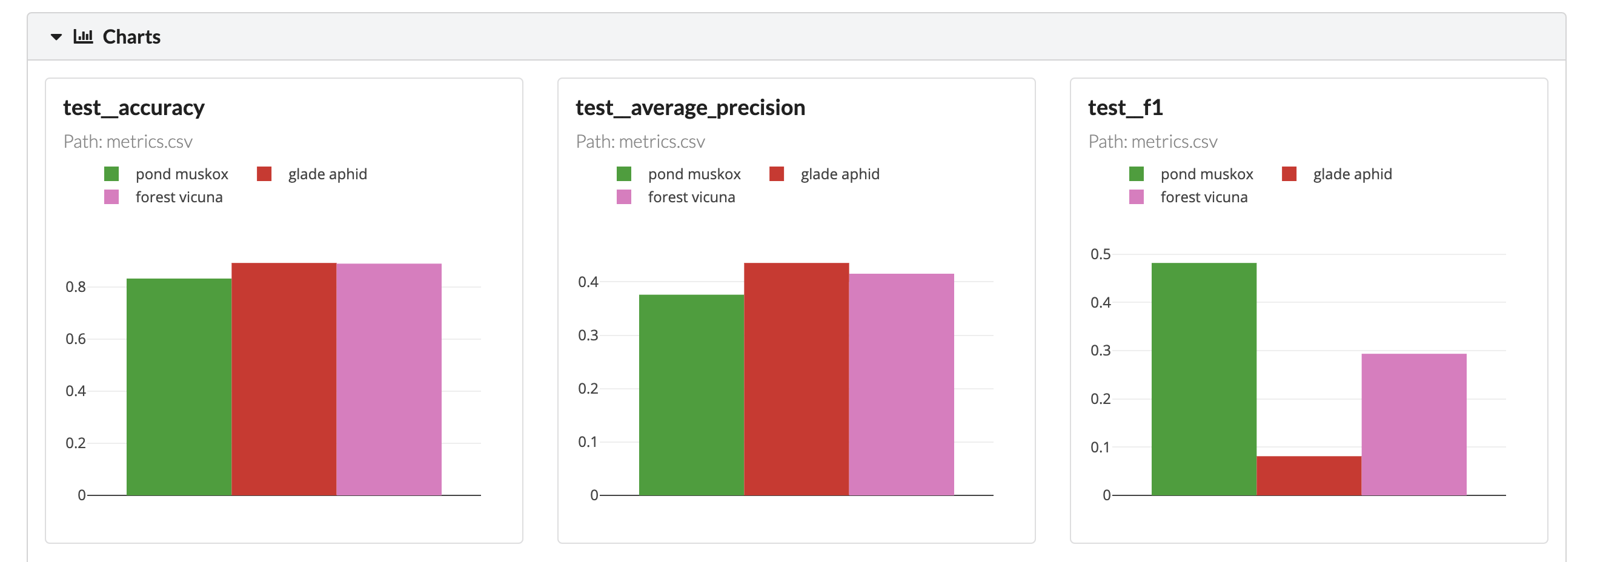Click the green pond muskox swatch in test__average_precision
Viewport: 1603px width, 562px height.
(x=625, y=174)
